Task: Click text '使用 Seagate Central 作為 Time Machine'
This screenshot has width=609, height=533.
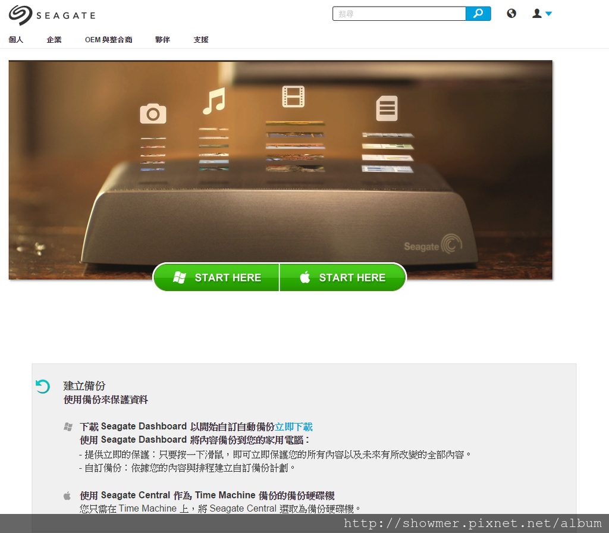Action: (167, 496)
